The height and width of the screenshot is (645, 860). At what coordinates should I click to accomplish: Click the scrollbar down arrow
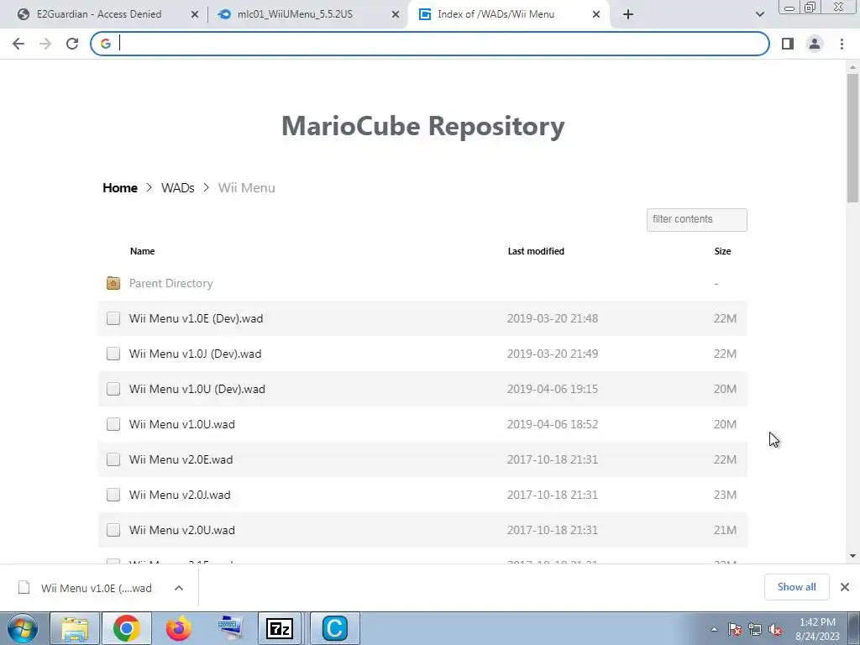[852, 556]
